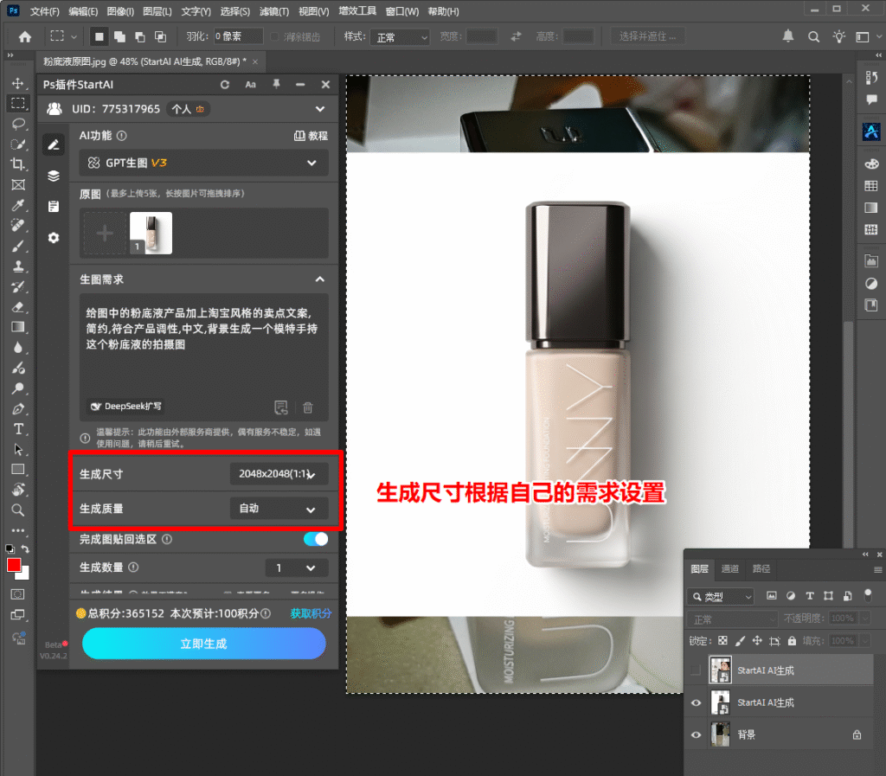Open StartAI history clipboard sidebar icon
Screen dimensions: 886x776
pos(54,207)
